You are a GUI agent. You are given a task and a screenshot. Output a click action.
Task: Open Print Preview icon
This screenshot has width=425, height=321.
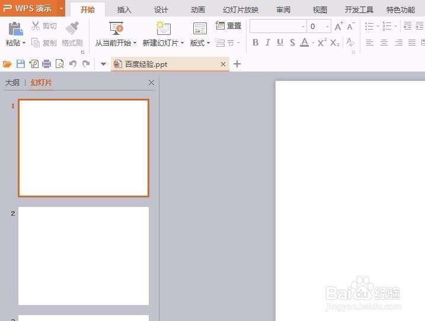pos(60,64)
